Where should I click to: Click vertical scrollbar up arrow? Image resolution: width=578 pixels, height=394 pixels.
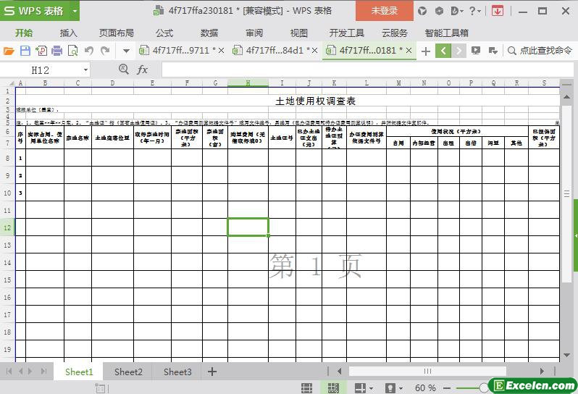coord(566,96)
